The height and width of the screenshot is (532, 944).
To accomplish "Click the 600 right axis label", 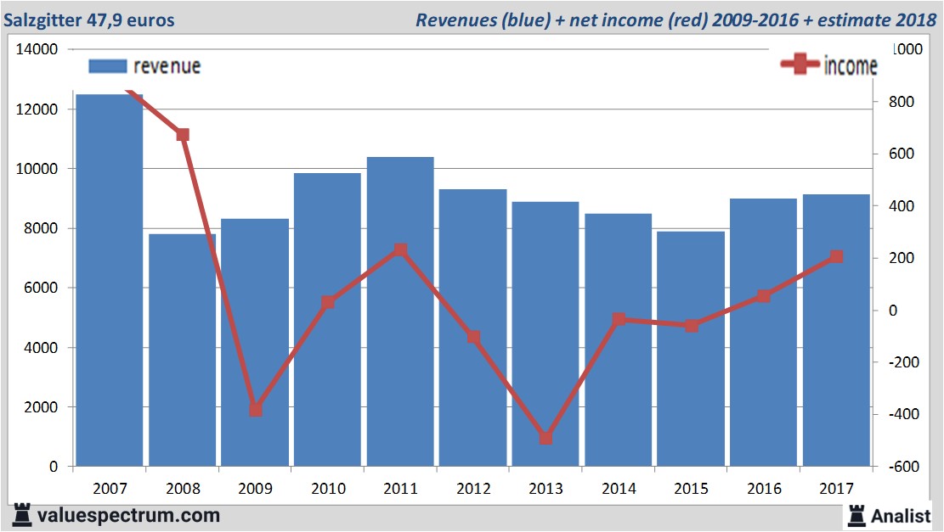I will point(902,154).
